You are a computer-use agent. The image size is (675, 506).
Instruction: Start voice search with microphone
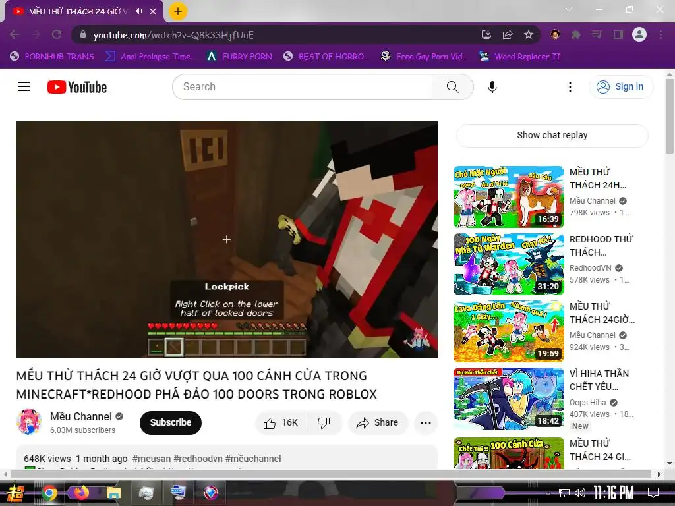(492, 87)
